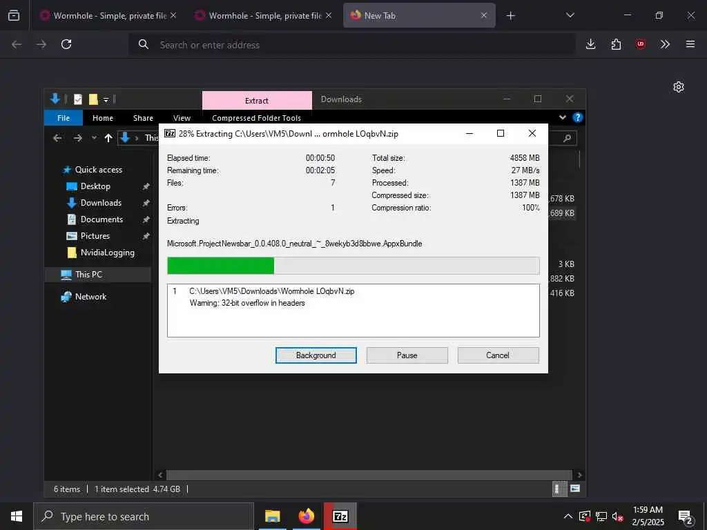
Task: Cancel the 7-Zip extraction
Action: pos(498,355)
